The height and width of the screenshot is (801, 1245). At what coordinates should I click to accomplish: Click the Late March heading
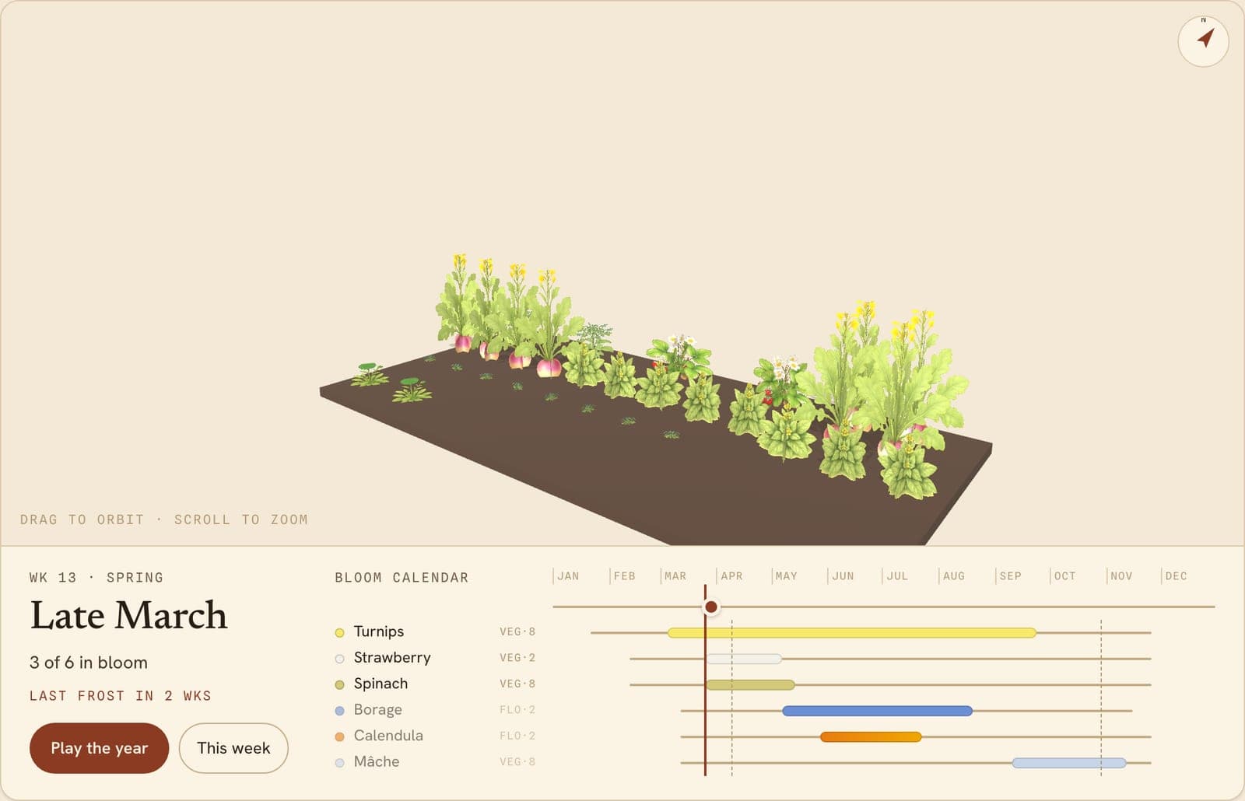128,615
